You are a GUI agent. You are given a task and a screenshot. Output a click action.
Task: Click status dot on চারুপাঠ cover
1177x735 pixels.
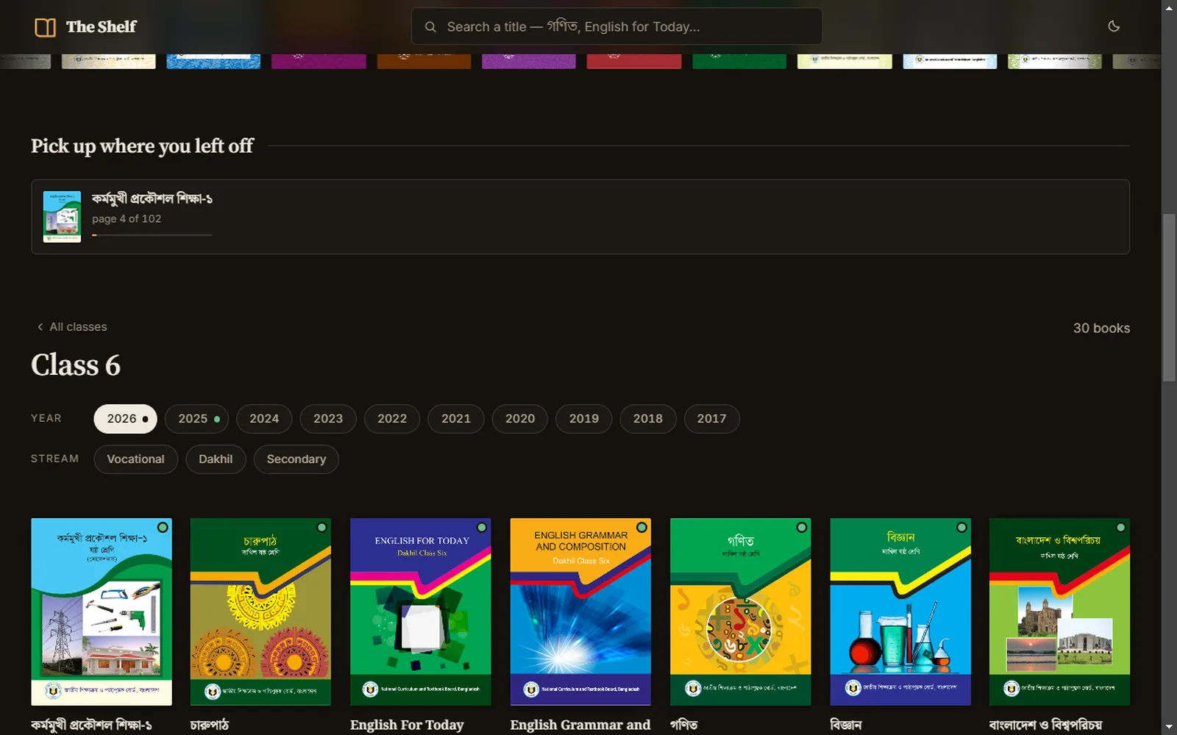click(322, 528)
